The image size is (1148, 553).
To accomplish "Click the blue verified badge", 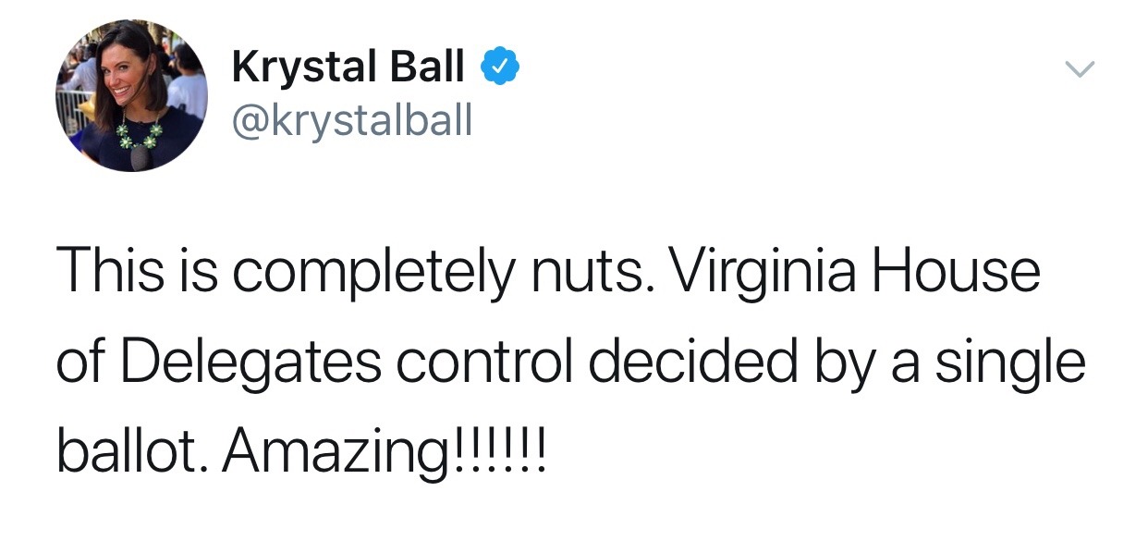I will pyautogui.click(x=497, y=68).
